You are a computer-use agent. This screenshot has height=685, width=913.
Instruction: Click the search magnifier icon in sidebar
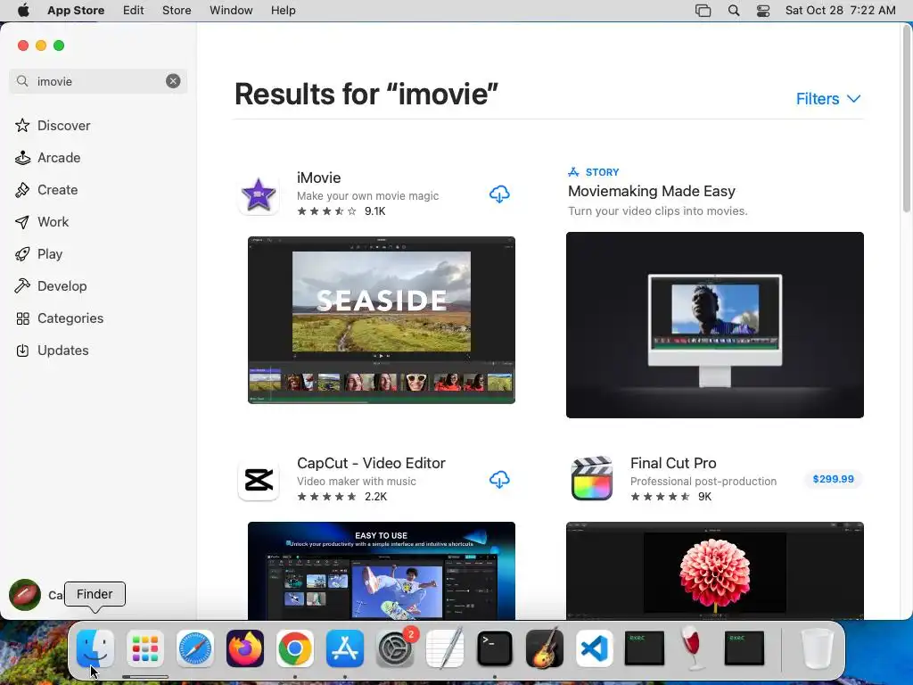click(22, 81)
